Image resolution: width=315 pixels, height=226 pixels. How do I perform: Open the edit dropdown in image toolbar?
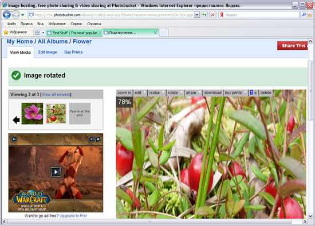coord(140,93)
